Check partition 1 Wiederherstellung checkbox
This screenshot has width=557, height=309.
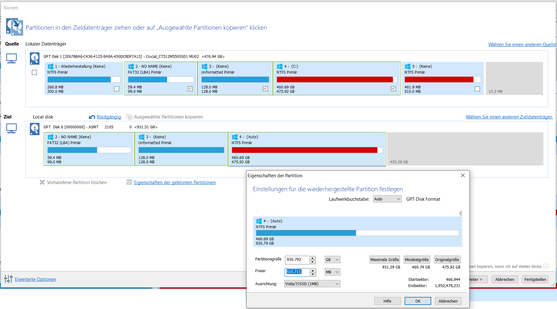[x=117, y=89]
